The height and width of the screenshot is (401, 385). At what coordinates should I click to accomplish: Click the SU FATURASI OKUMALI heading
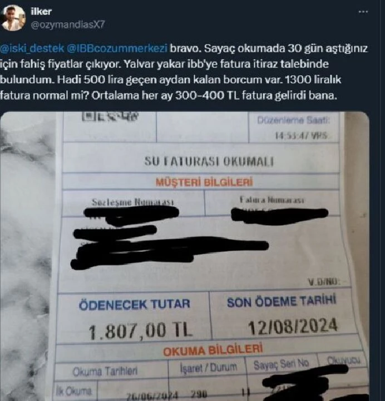coord(209,162)
